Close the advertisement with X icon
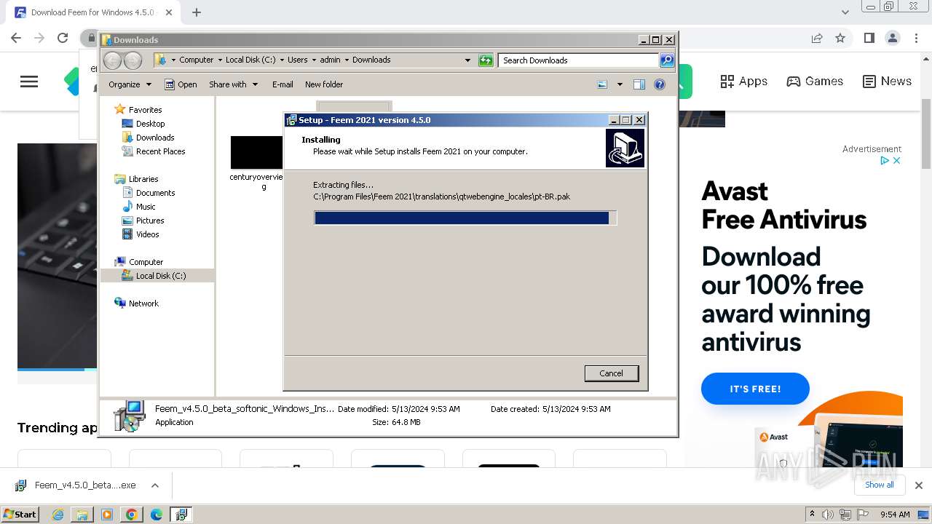932x524 pixels. (897, 160)
